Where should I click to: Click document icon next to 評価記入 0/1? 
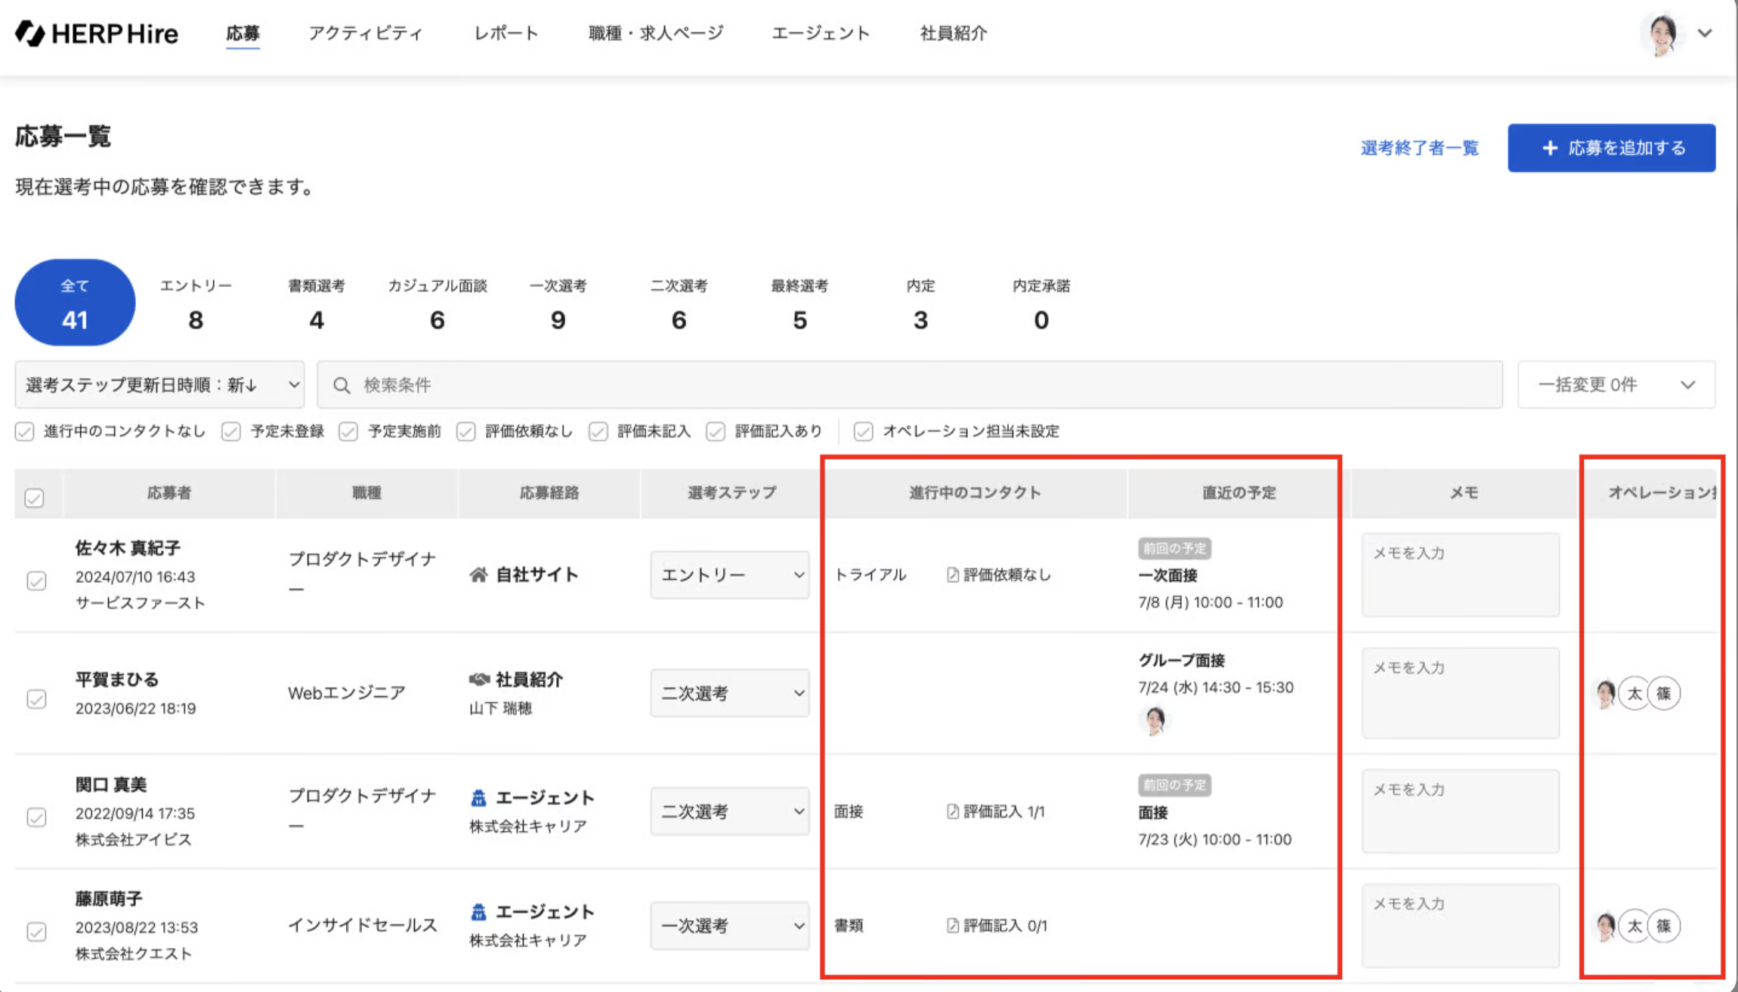point(953,926)
